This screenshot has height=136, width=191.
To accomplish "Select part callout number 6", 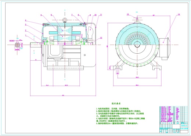I will [x=51, y=15].
